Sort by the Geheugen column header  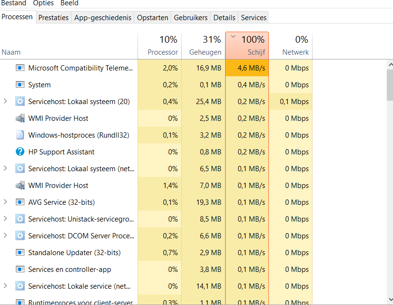tap(203, 46)
